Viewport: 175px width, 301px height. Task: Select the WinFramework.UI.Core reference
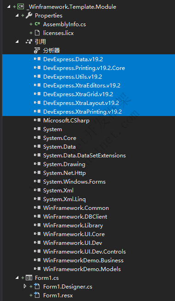point(74,234)
